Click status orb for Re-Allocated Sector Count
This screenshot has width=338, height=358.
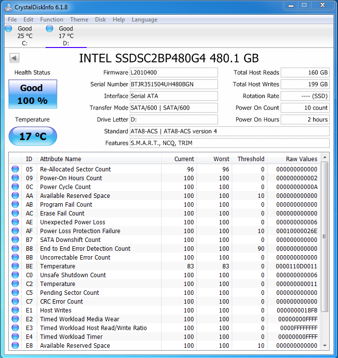point(15,169)
